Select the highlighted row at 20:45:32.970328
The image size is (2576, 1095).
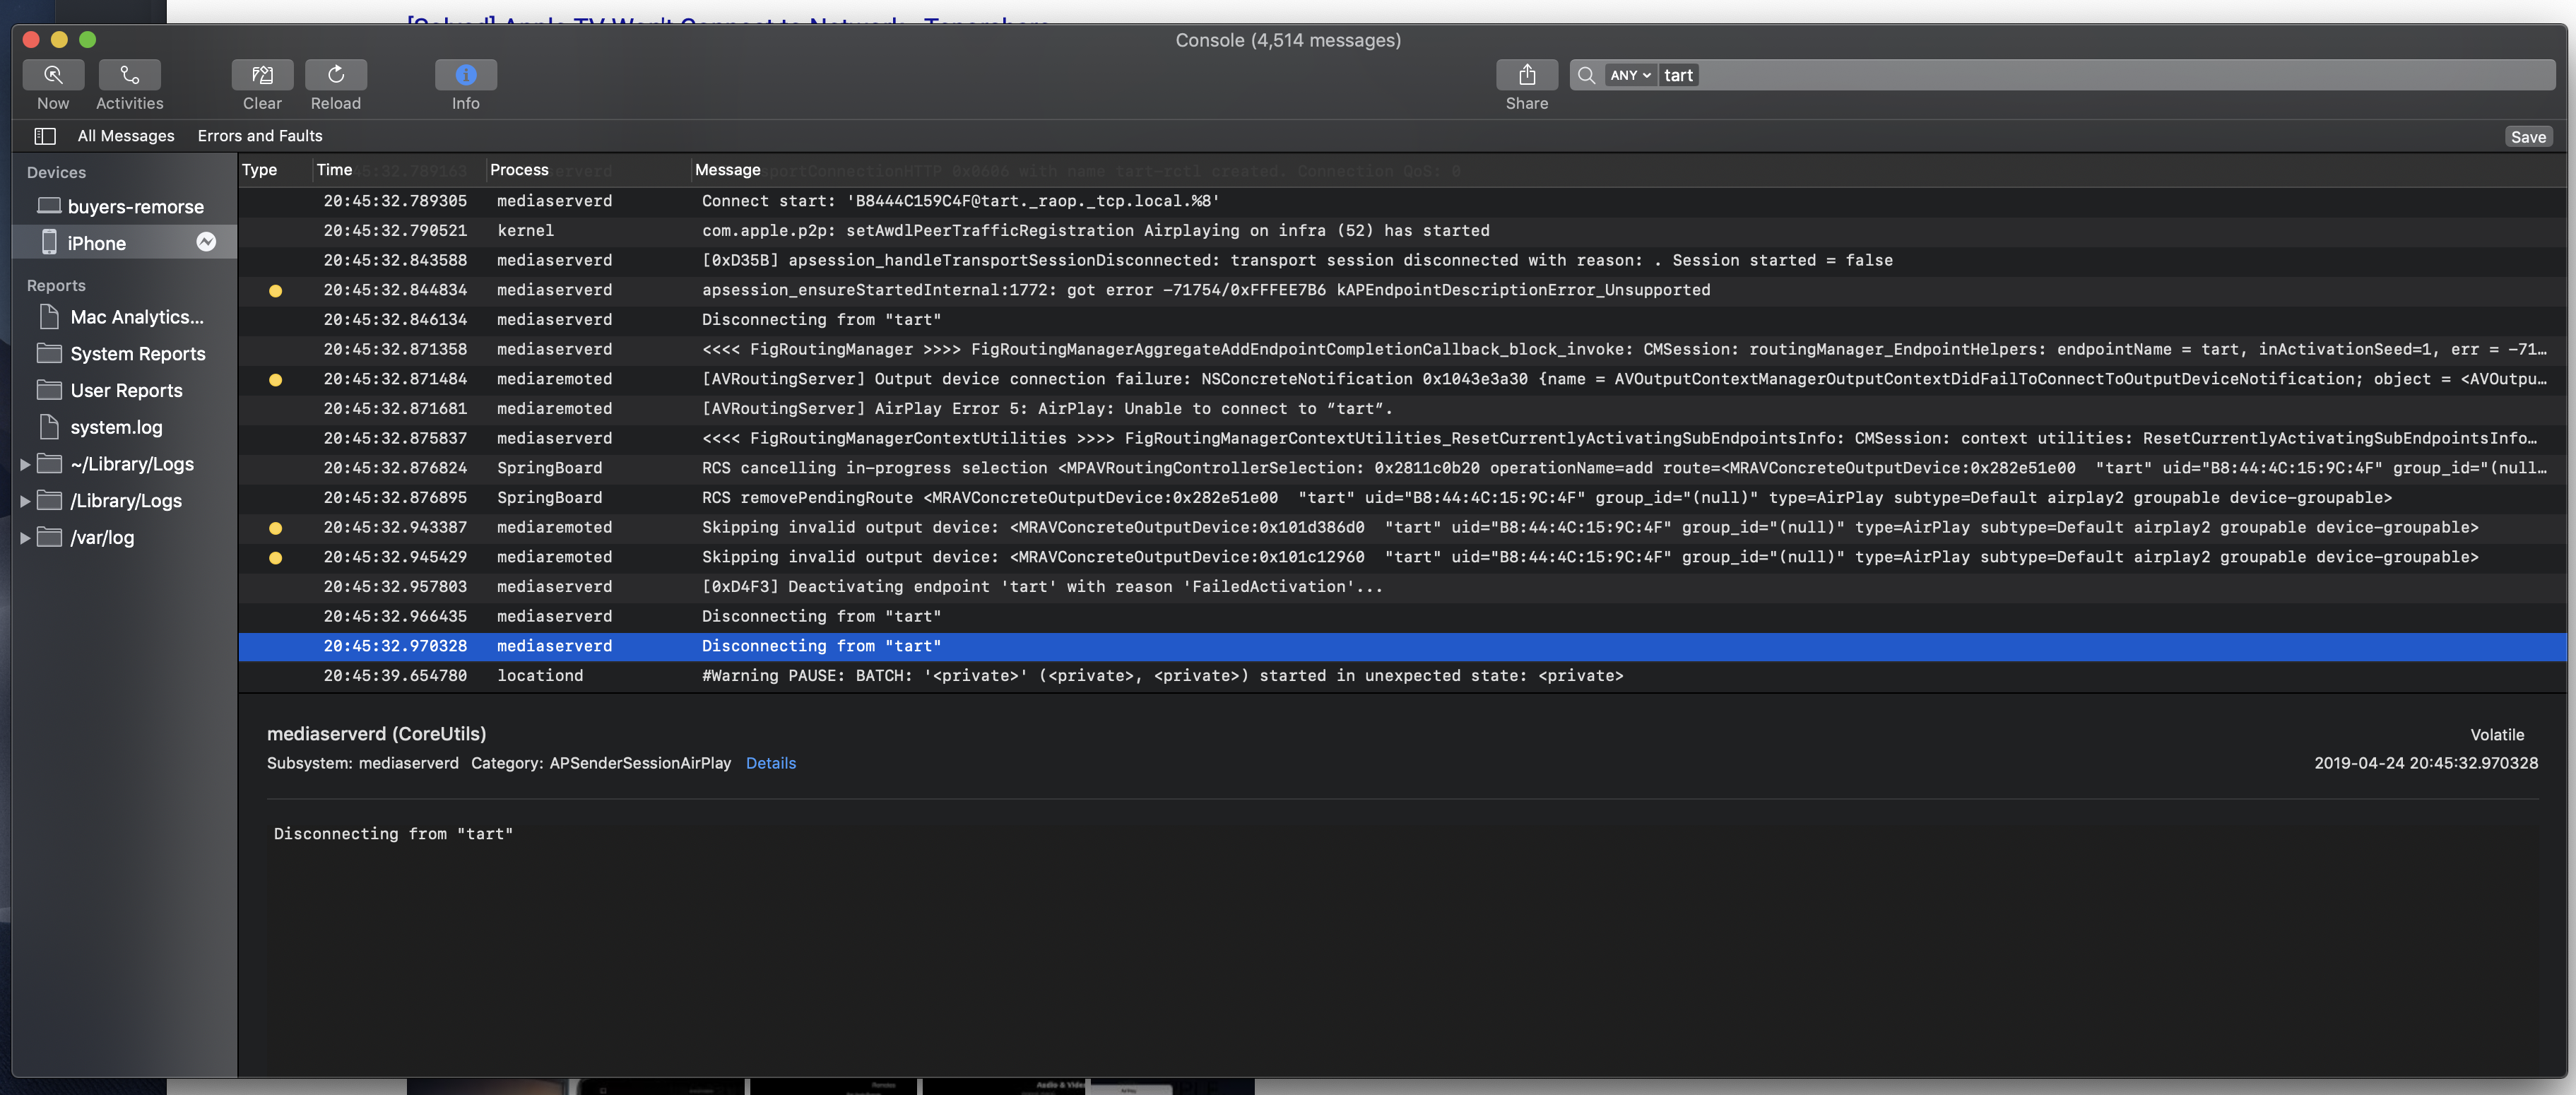click(x=1402, y=647)
